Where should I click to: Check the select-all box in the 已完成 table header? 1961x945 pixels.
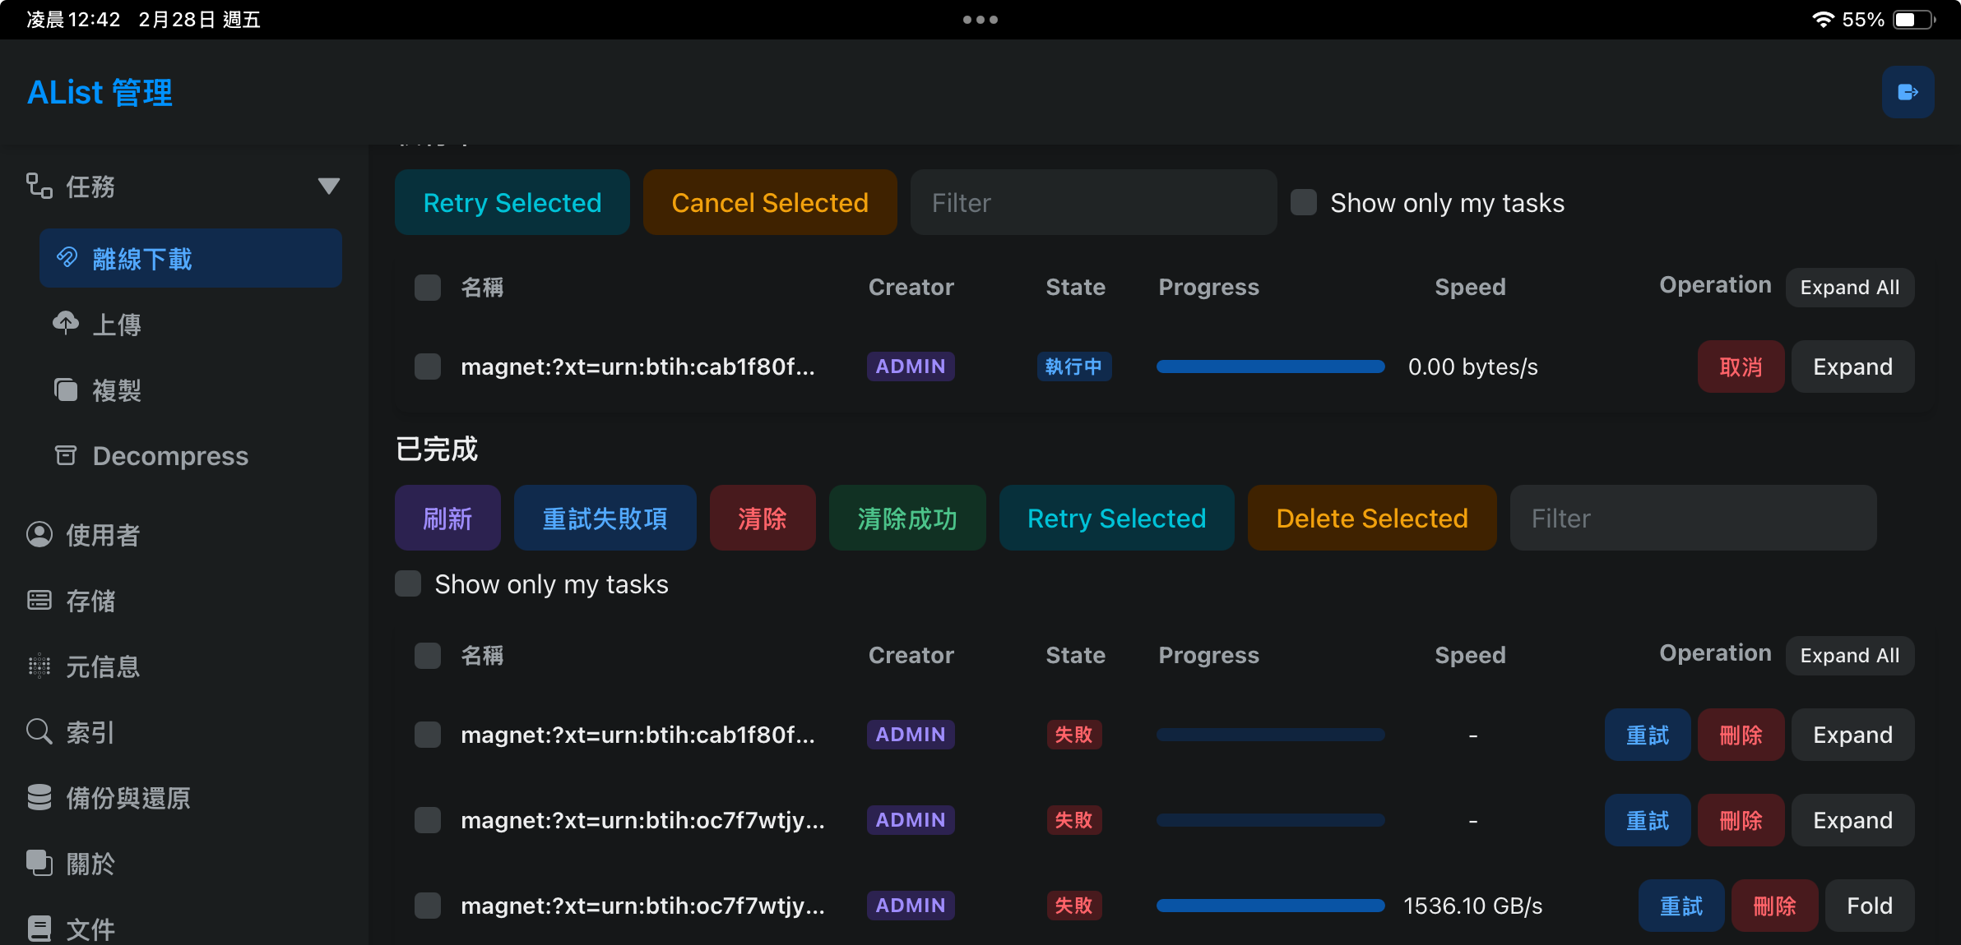point(428,656)
